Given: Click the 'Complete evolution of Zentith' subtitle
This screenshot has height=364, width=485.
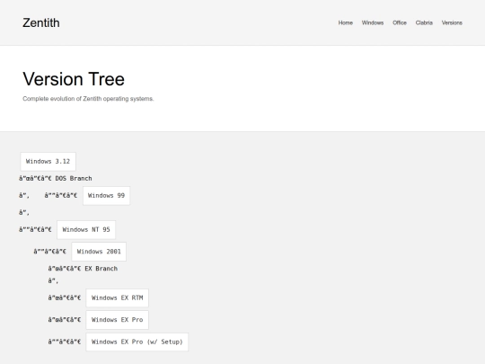Looking at the screenshot, I should [88, 99].
